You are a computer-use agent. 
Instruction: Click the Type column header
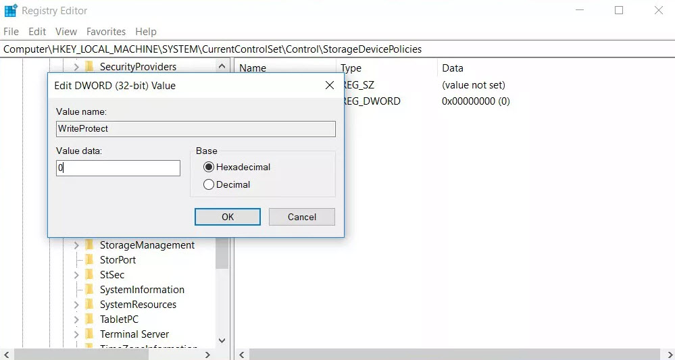tap(351, 68)
